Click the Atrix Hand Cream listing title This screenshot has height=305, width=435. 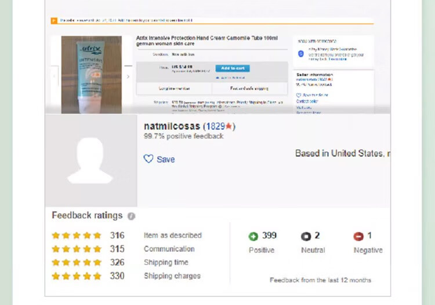click(x=207, y=41)
